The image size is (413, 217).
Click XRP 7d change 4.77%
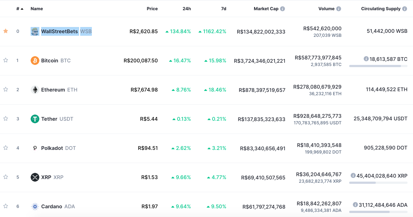[x=217, y=177]
